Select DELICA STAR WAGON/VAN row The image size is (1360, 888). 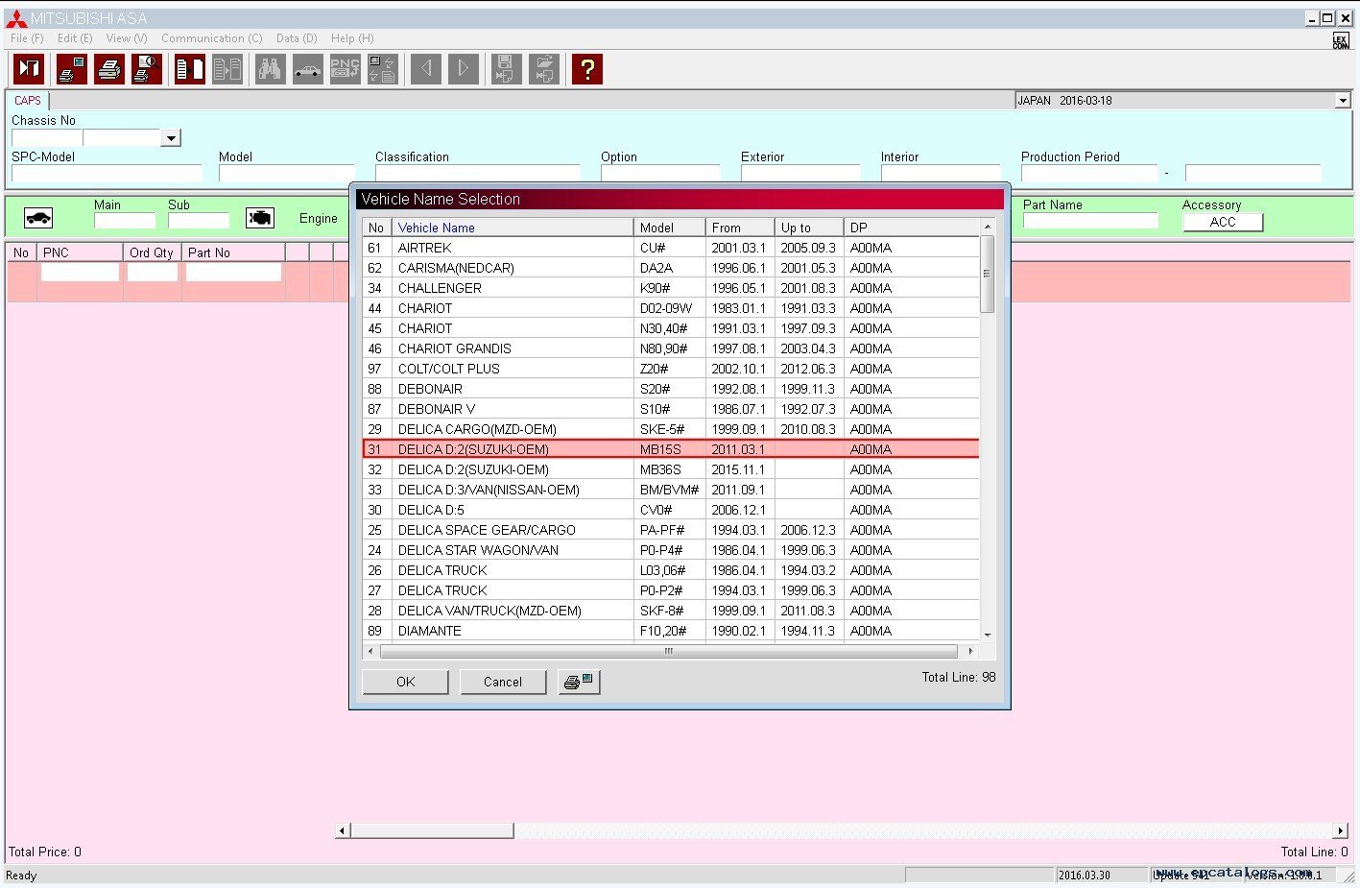[x=671, y=550]
